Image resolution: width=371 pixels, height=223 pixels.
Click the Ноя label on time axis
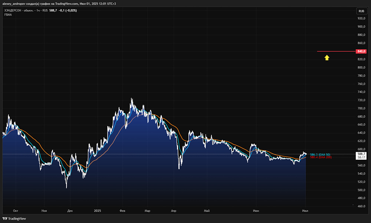pos(44,211)
